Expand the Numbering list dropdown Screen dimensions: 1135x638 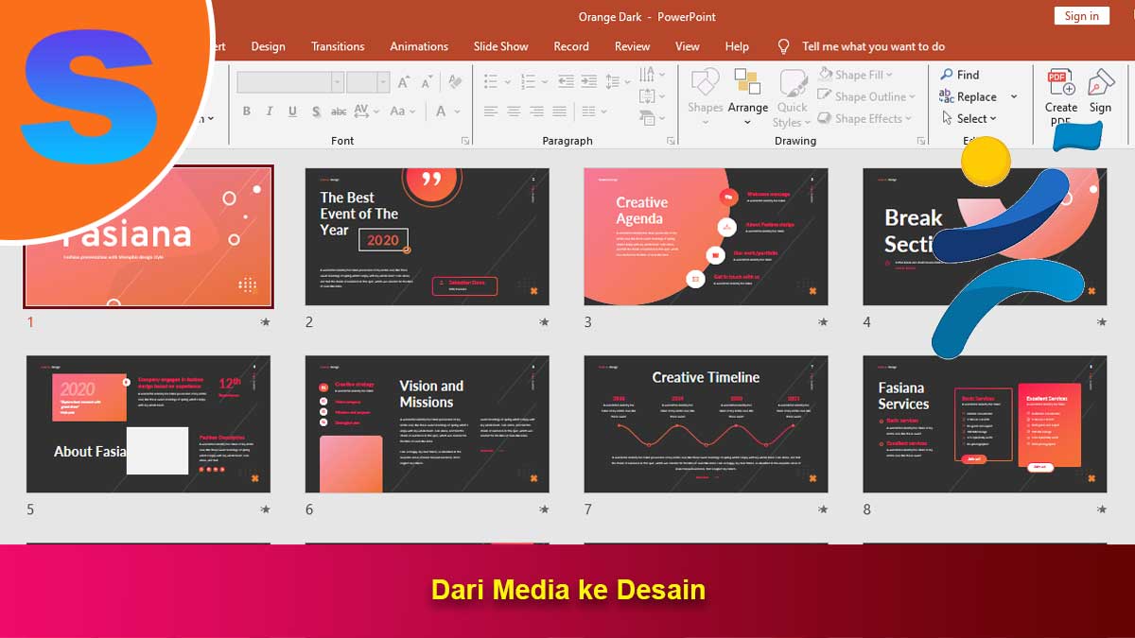(x=545, y=82)
